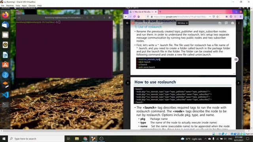
Task: Add file to My Drive icon
Action: pyautogui.click(x=220, y=23)
